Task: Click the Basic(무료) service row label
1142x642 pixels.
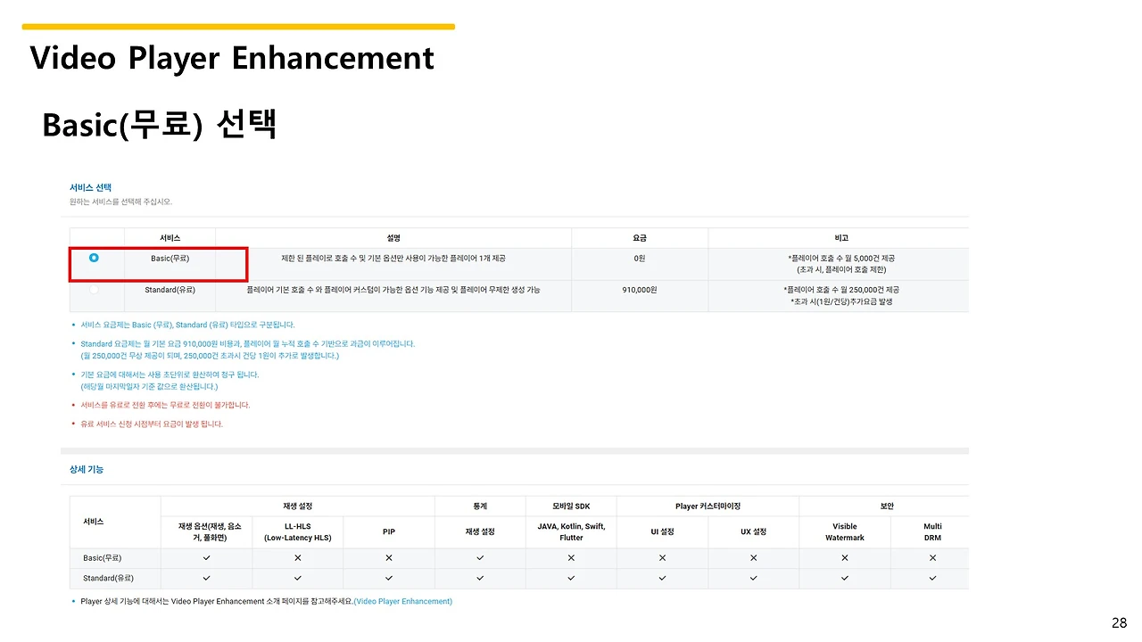Action: coord(169,257)
